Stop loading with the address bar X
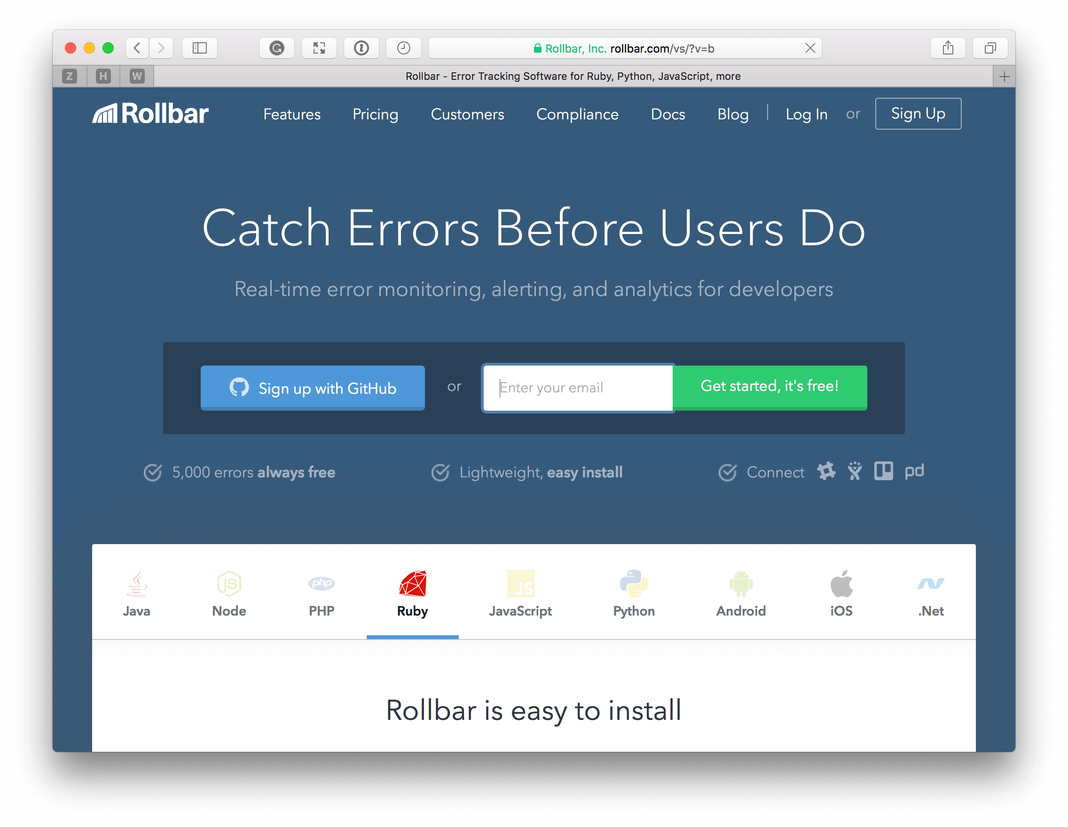Image resolution: width=1068 pixels, height=827 pixels. click(x=810, y=48)
